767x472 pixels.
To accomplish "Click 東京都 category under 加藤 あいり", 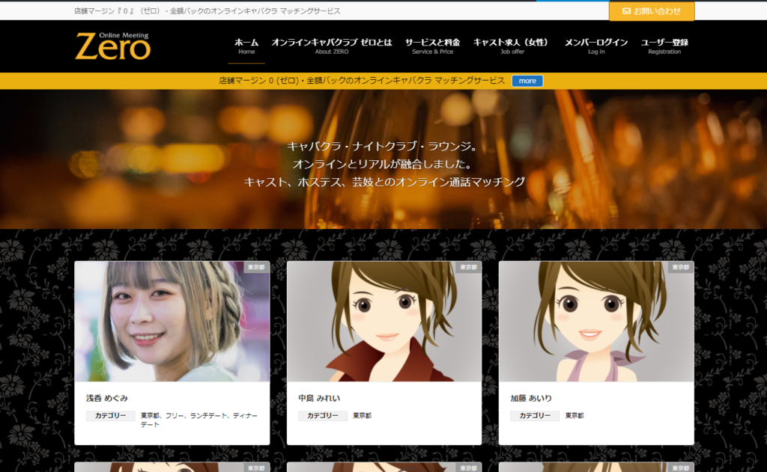I will point(575,416).
